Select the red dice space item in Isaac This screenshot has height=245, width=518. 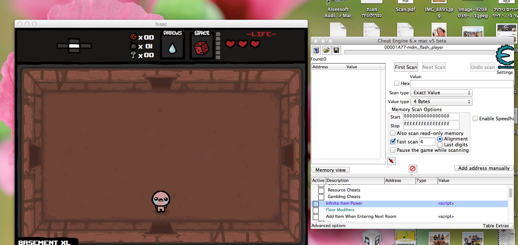click(x=202, y=48)
